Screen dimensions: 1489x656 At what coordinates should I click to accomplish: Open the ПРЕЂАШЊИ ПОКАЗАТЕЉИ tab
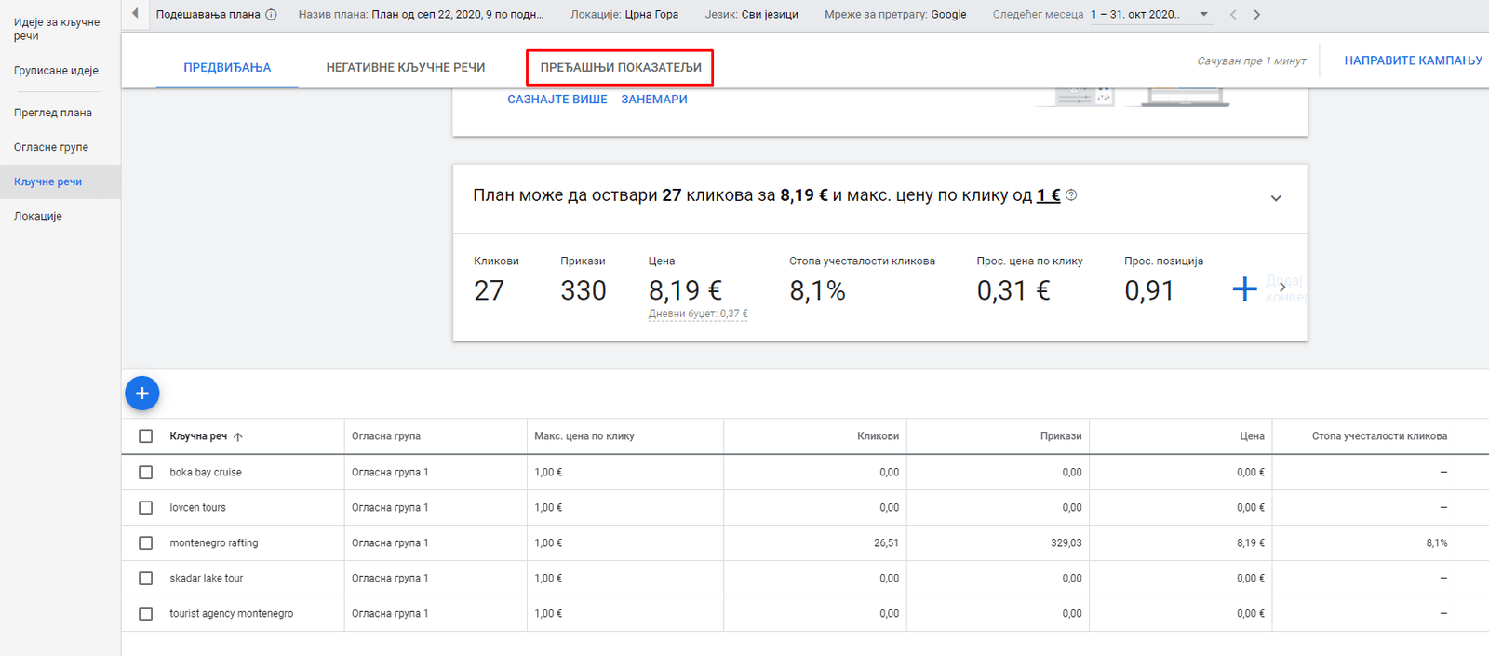[x=621, y=67]
